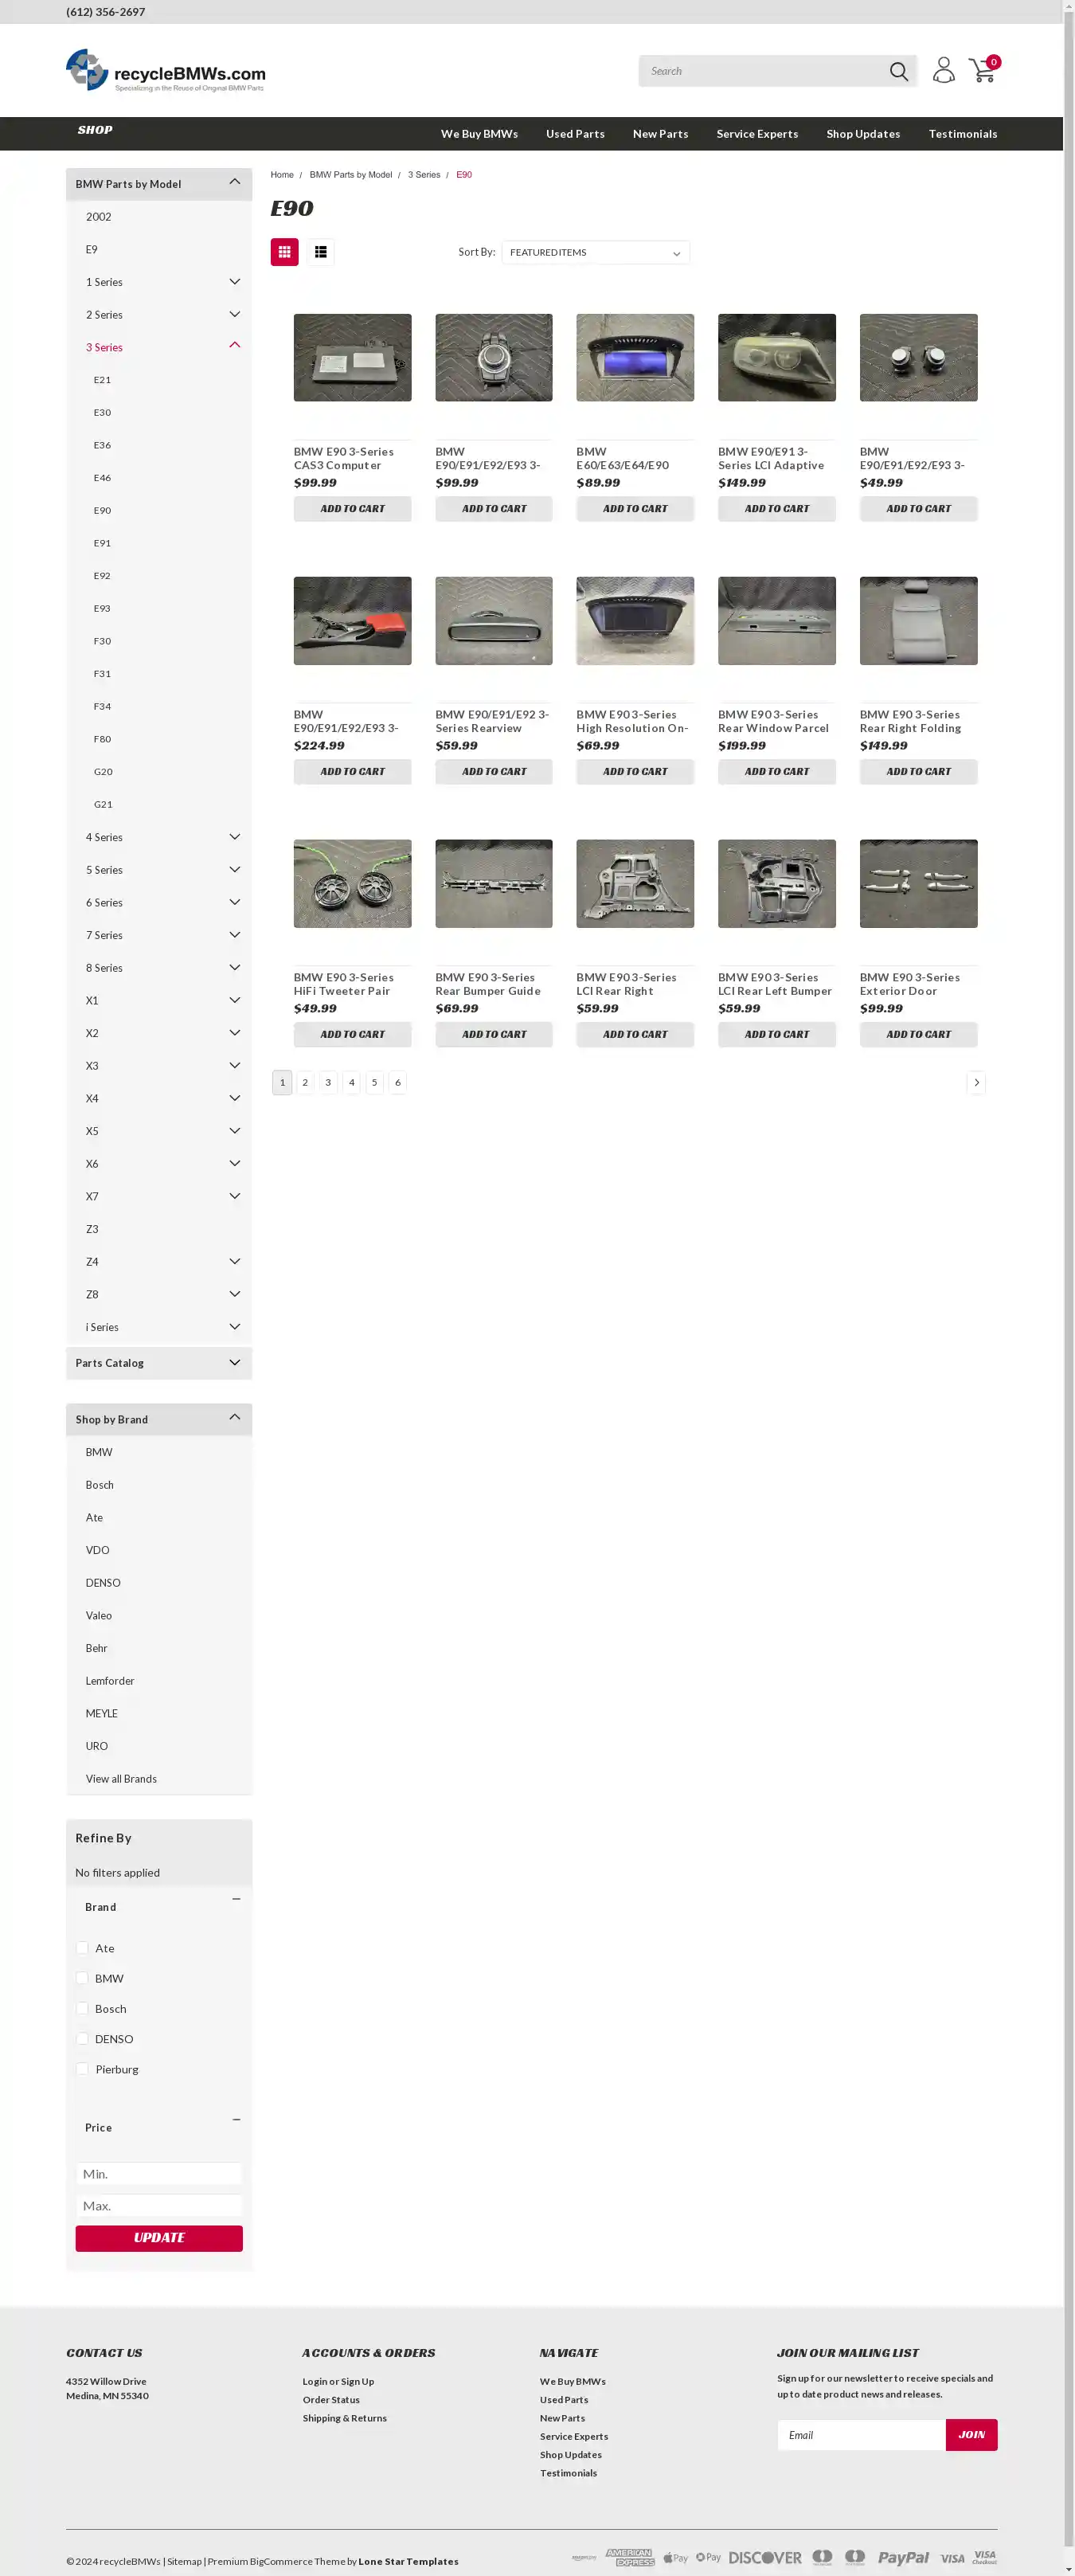Open the Used Parts menu item
Screen dimensions: 1075x2576
tap(575, 134)
